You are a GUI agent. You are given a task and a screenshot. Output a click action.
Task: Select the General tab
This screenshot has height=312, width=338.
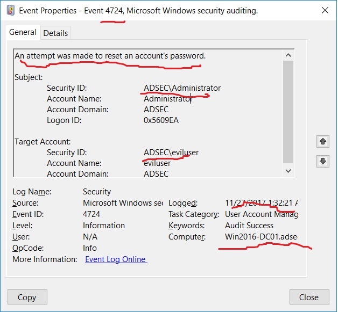23,33
